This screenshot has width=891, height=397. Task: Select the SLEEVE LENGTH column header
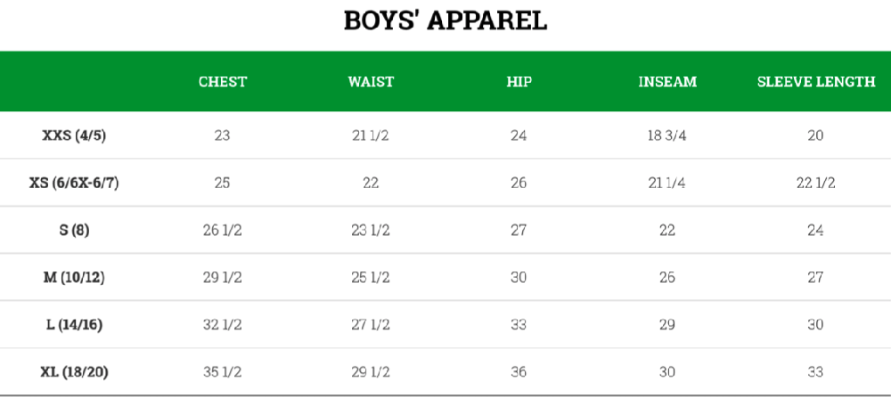pyautogui.click(x=816, y=82)
